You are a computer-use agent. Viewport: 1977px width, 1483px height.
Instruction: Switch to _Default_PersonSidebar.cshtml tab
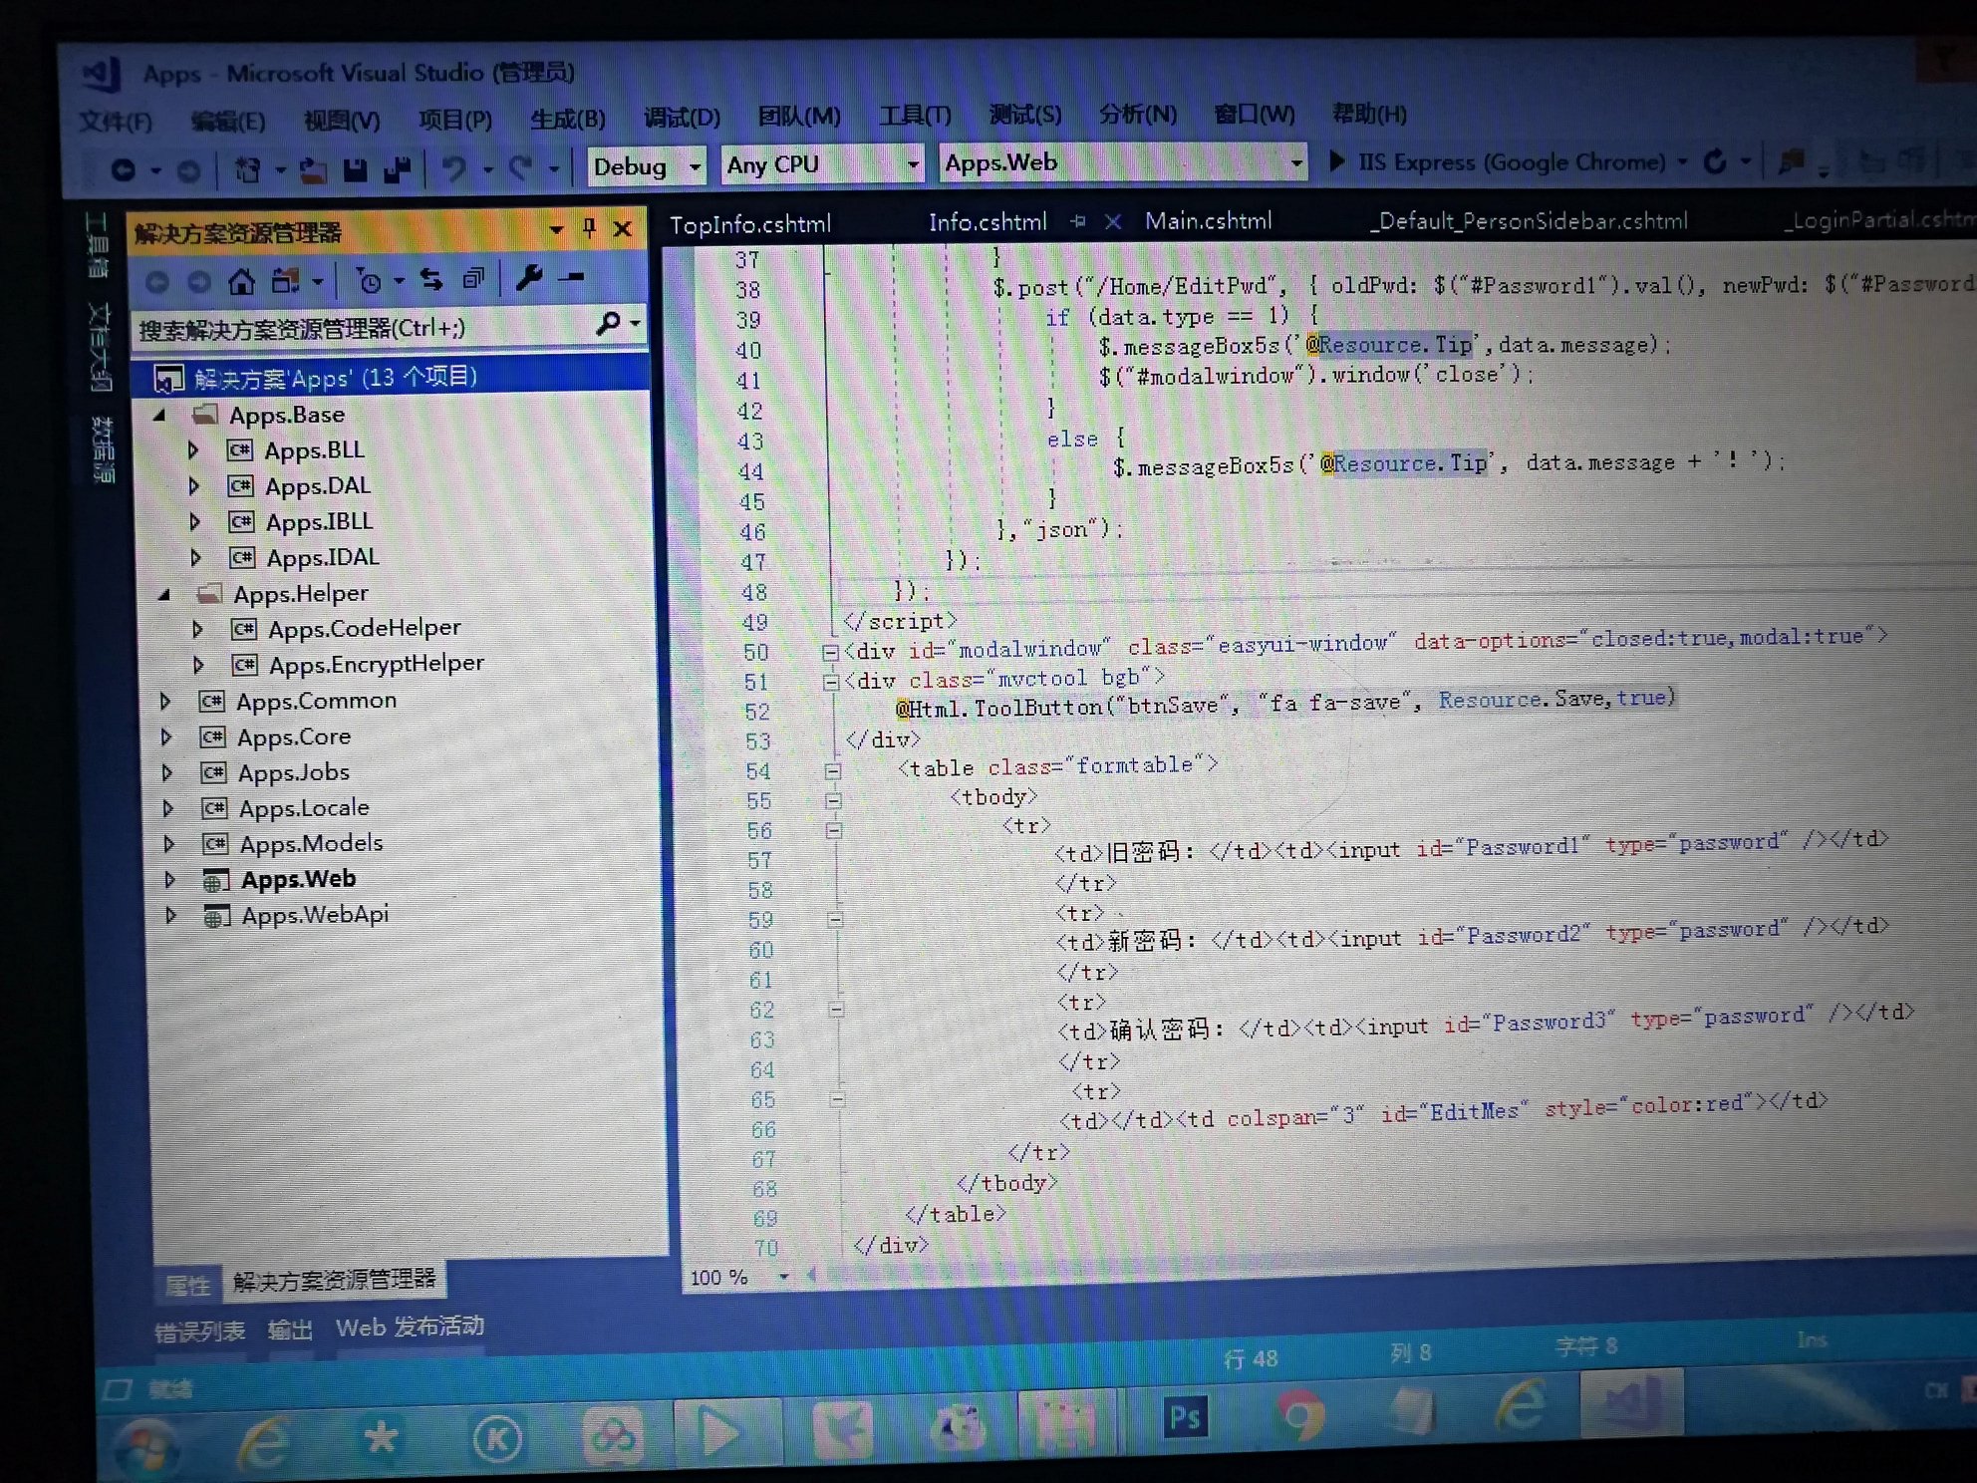click(1530, 220)
